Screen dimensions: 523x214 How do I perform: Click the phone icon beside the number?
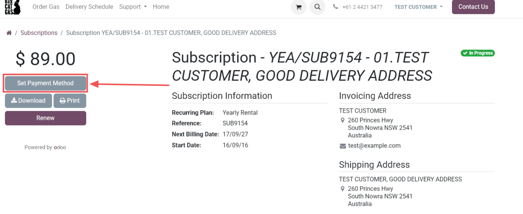point(336,7)
